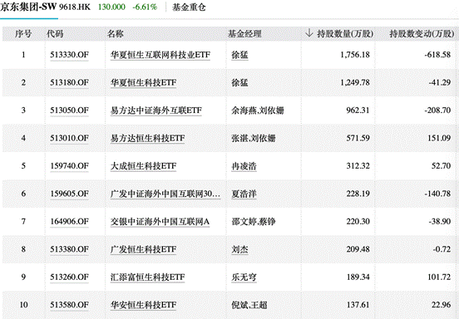Open manager 刘杰 link
The image size is (459, 319).
(239, 249)
